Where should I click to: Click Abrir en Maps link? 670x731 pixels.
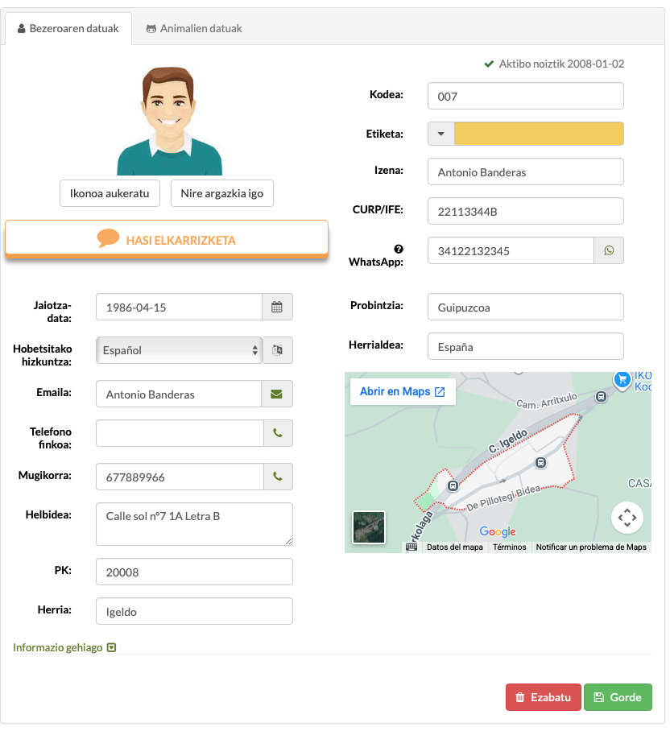pyautogui.click(x=402, y=391)
